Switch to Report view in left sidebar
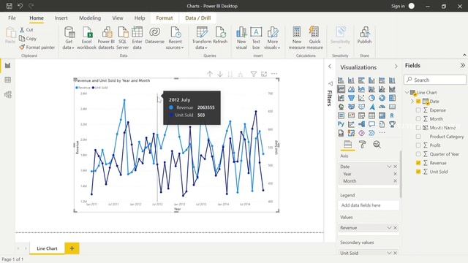Image resolution: width=468 pixels, height=263 pixels. 8,65
